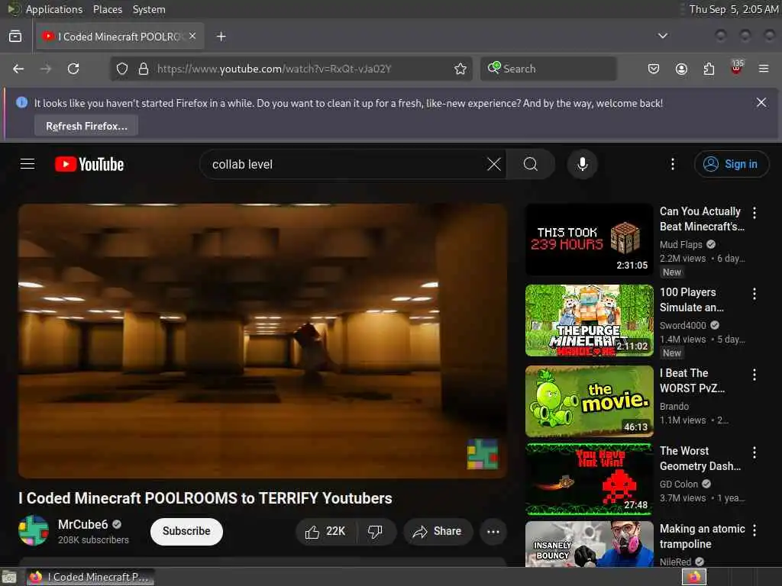The height and width of the screenshot is (586, 782).
Task: Open Sword4000 channel name
Action: pos(683,325)
